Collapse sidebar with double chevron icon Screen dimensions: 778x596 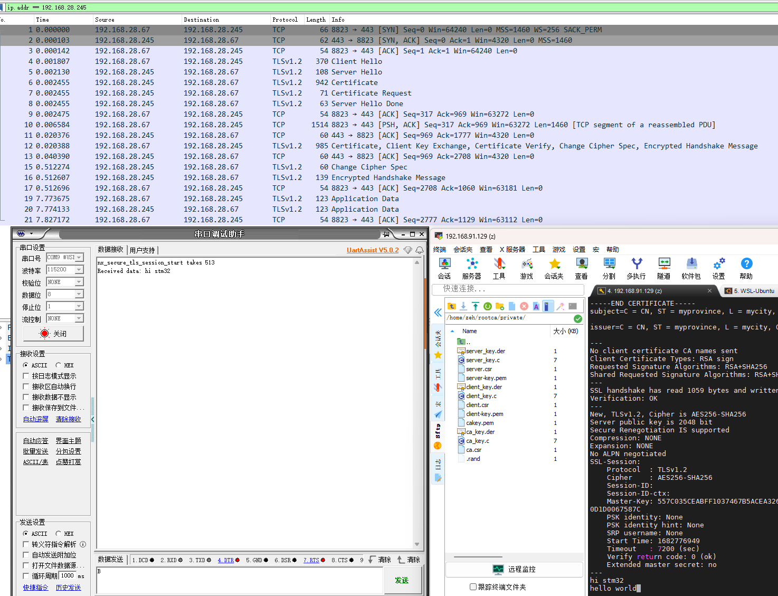click(x=438, y=313)
